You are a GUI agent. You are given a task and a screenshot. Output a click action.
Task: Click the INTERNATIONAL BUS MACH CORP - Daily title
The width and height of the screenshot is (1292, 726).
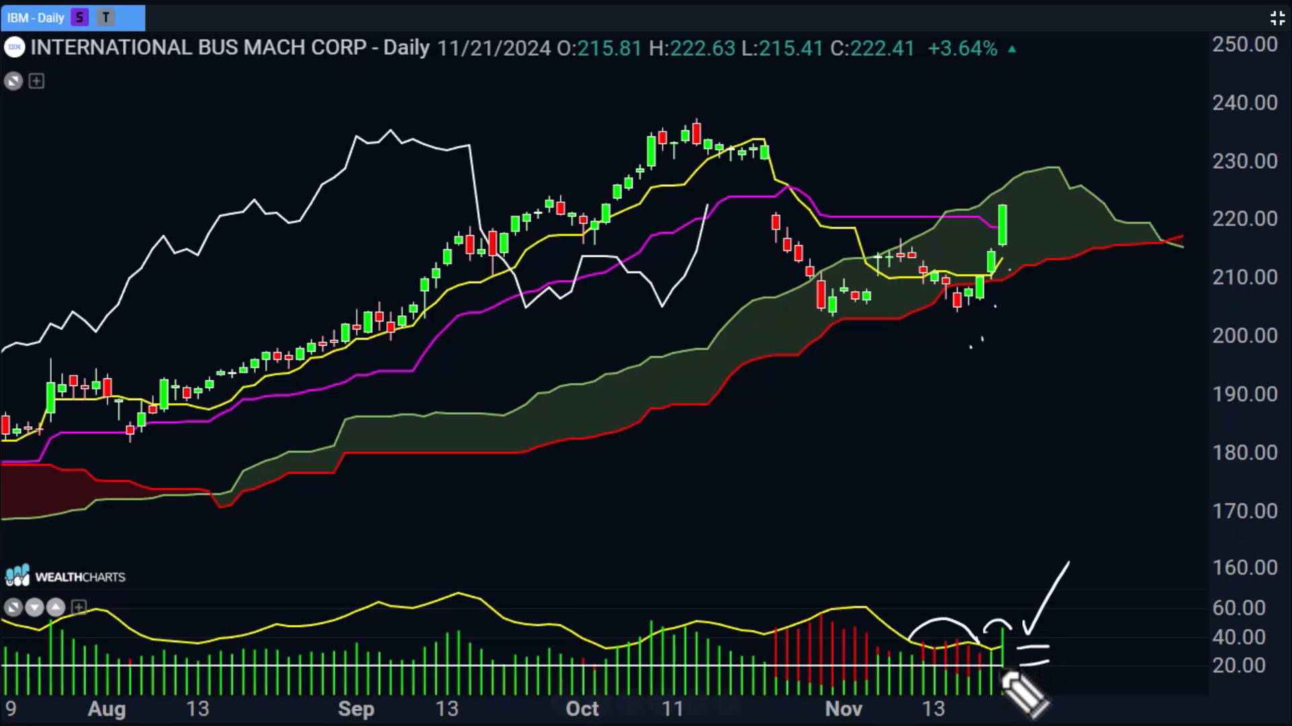pos(230,48)
